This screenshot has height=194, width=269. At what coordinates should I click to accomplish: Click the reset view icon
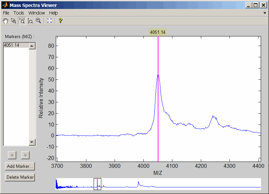coord(49,21)
